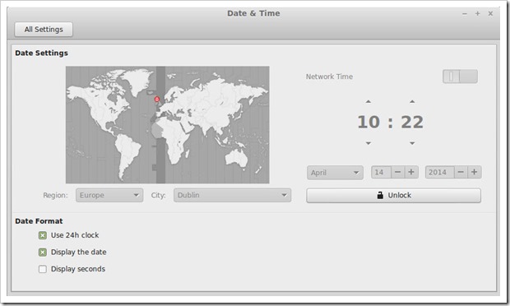Click the Date Format heading
The image size is (510, 306).
(39, 221)
